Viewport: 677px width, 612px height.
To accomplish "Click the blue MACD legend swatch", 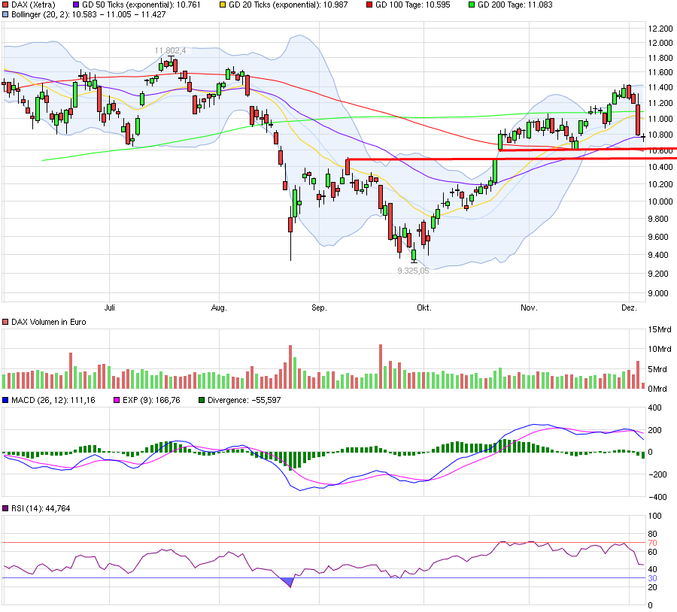I will coord(5,400).
